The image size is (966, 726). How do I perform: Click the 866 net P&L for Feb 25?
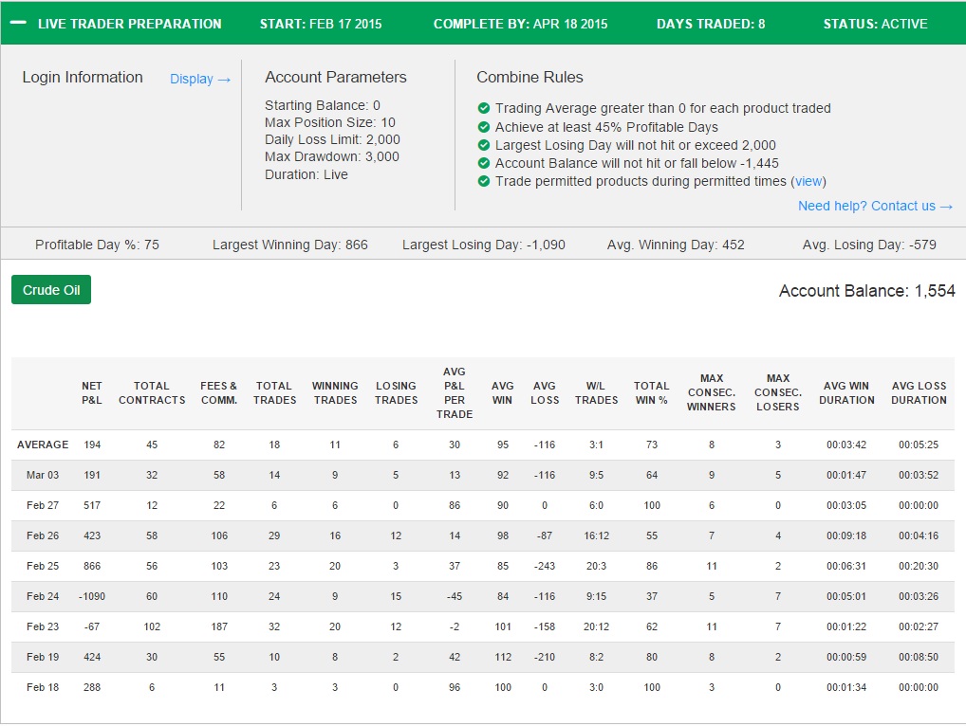pos(92,566)
